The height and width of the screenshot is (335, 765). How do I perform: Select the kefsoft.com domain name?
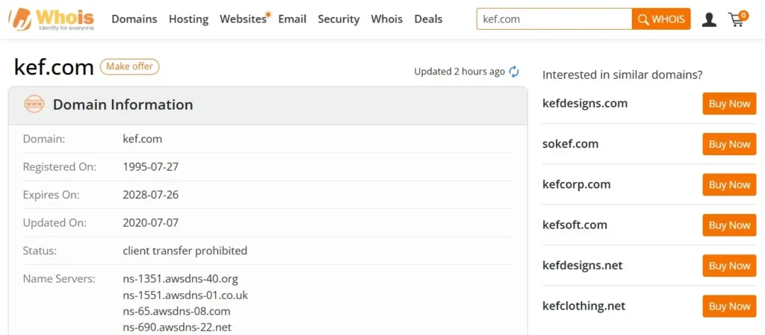[x=574, y=225]
